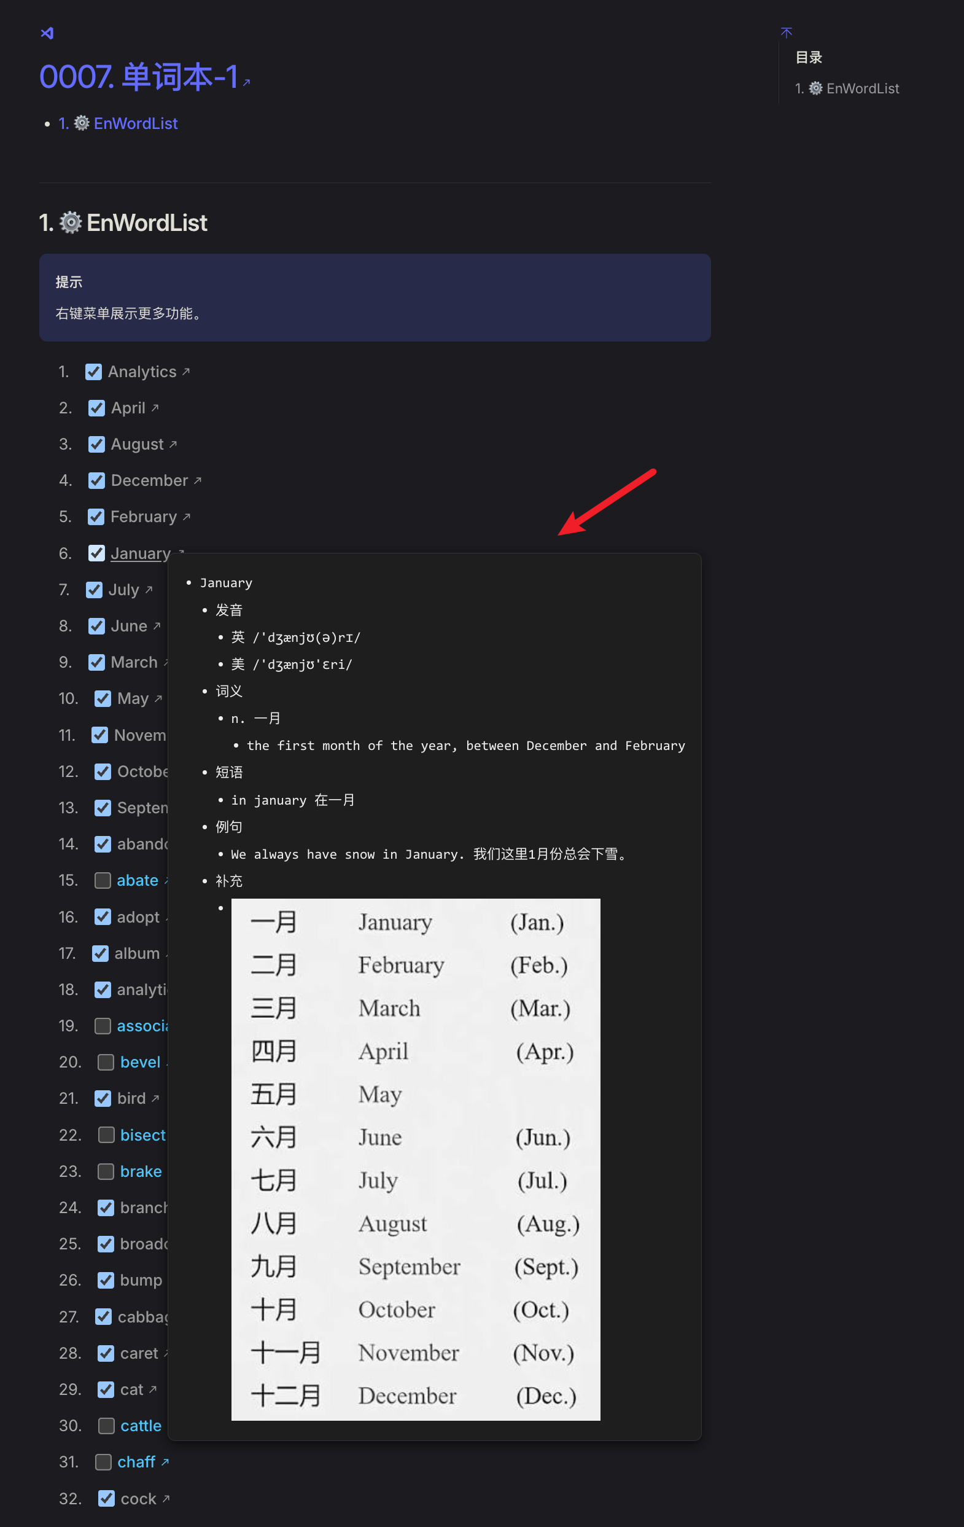Click the months table image in the popup

[415, 1158]
